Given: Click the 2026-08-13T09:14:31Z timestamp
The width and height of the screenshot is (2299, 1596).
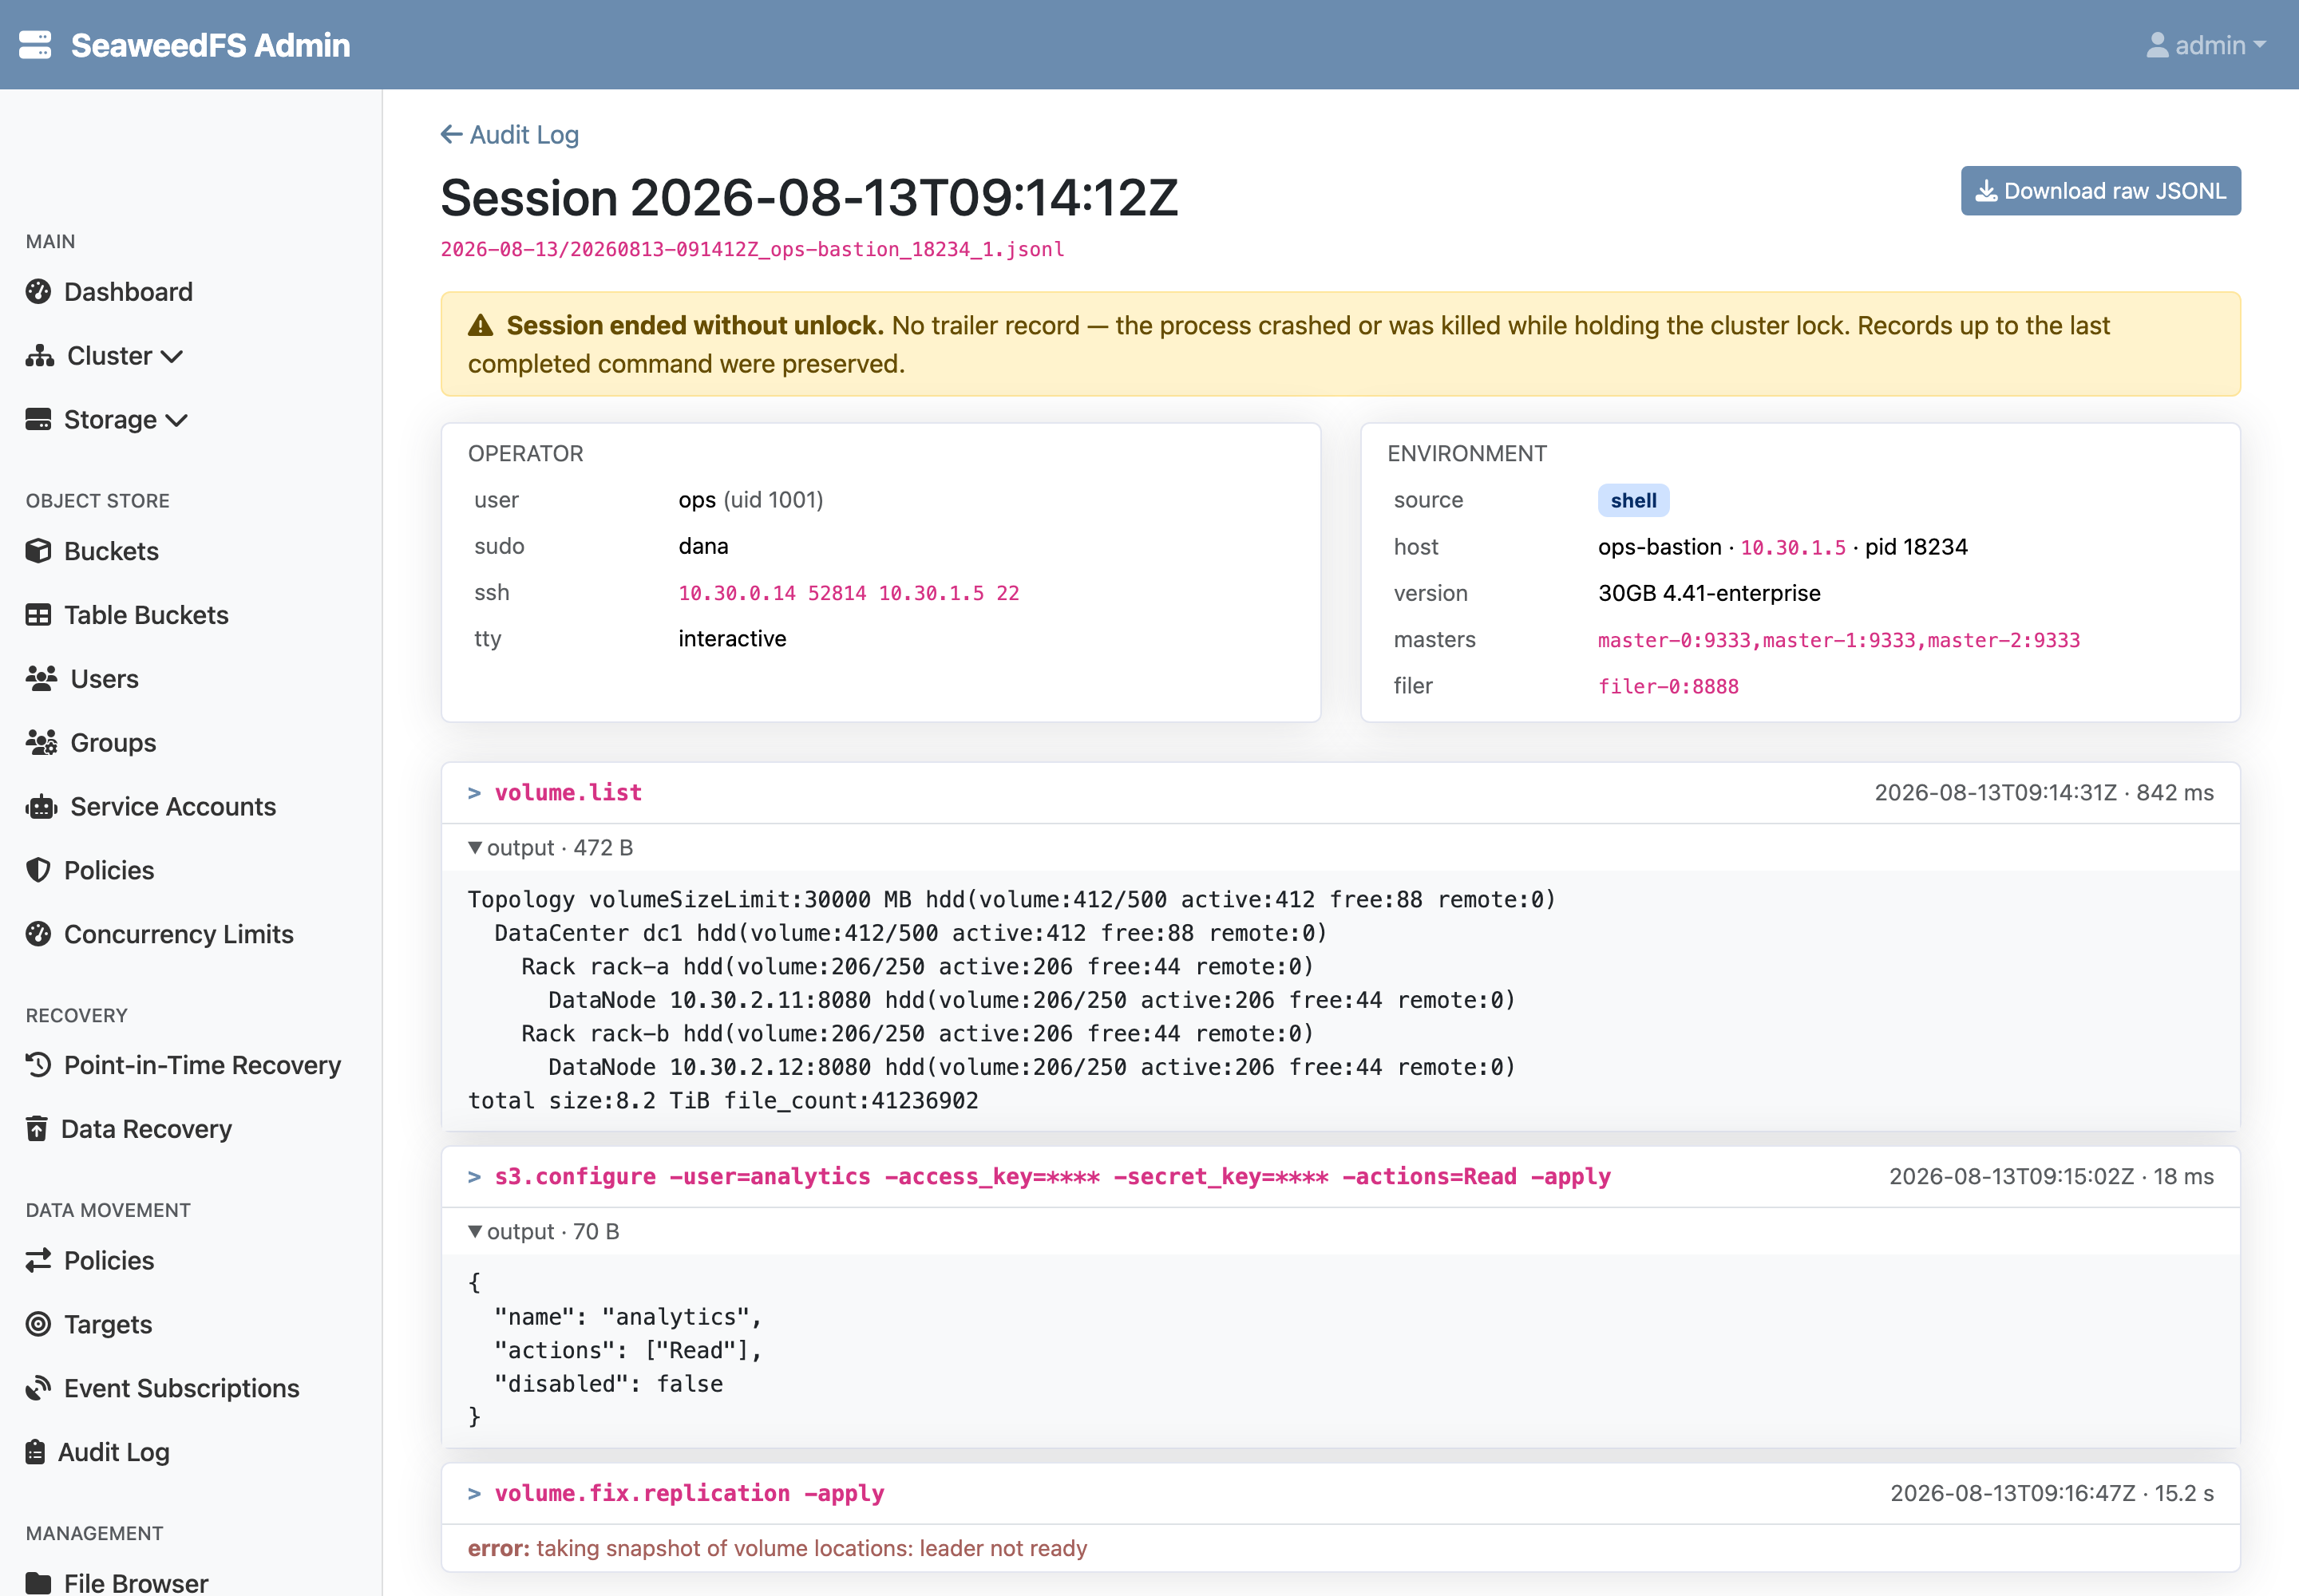Looking at the screenshot, I should click(1996, 793).
